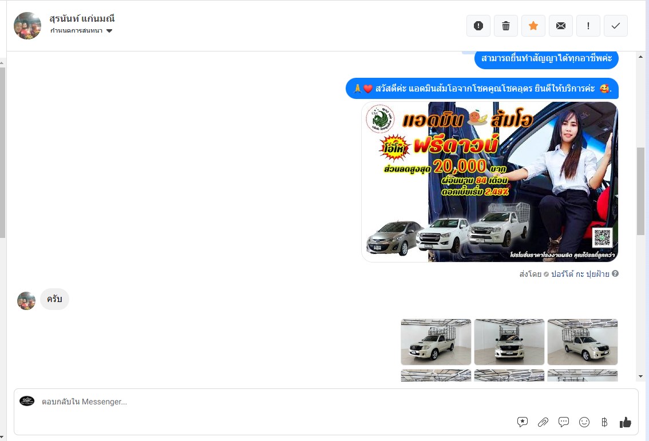Viewport: 649px width, 441px height.
Task: Mark conversation done with checkmark icon
Action: click(x=615, y=26)
